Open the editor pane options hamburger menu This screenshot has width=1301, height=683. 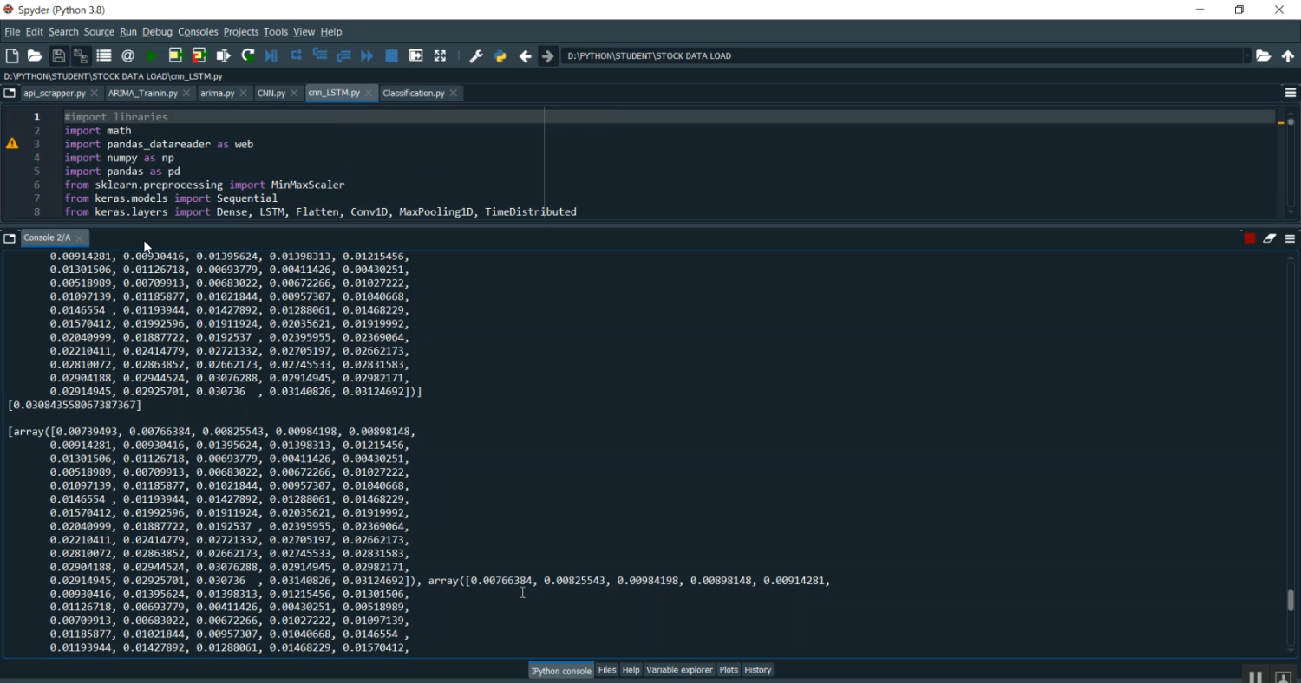[1290, 93]
